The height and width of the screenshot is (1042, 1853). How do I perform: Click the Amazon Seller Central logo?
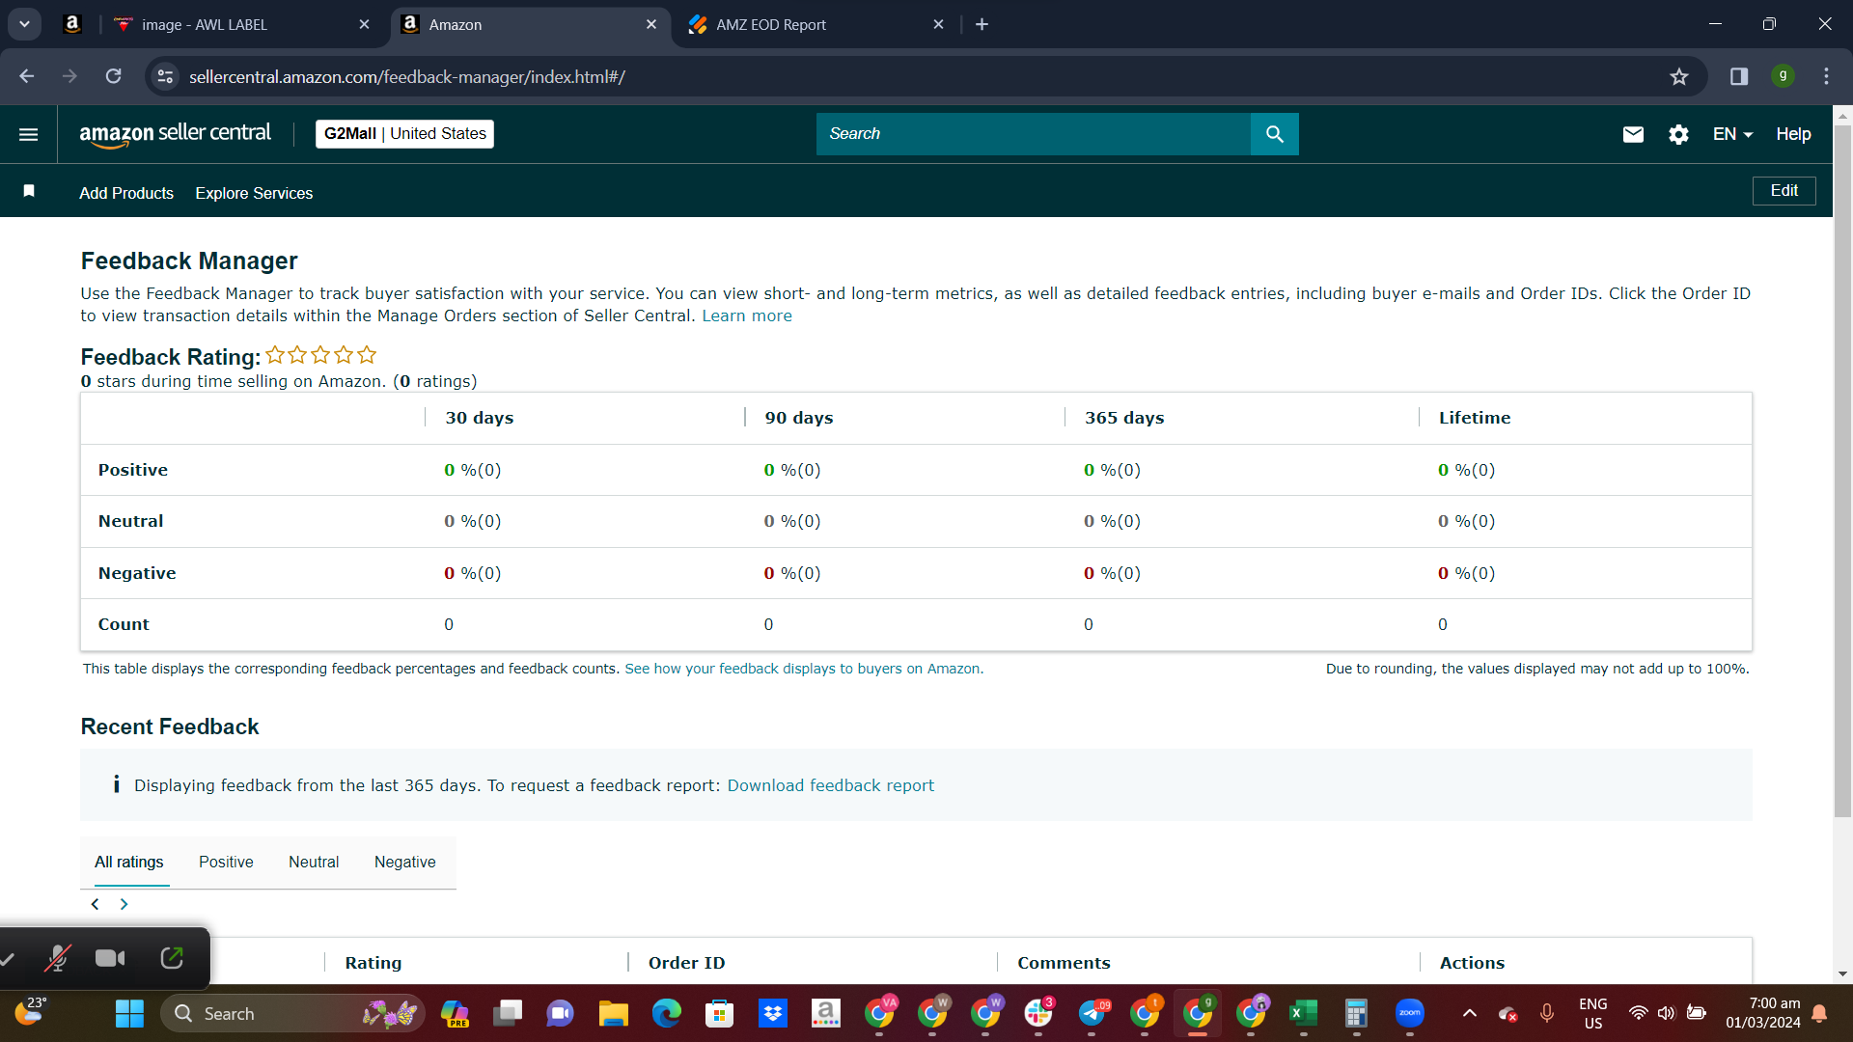click(x=175, y=134)
